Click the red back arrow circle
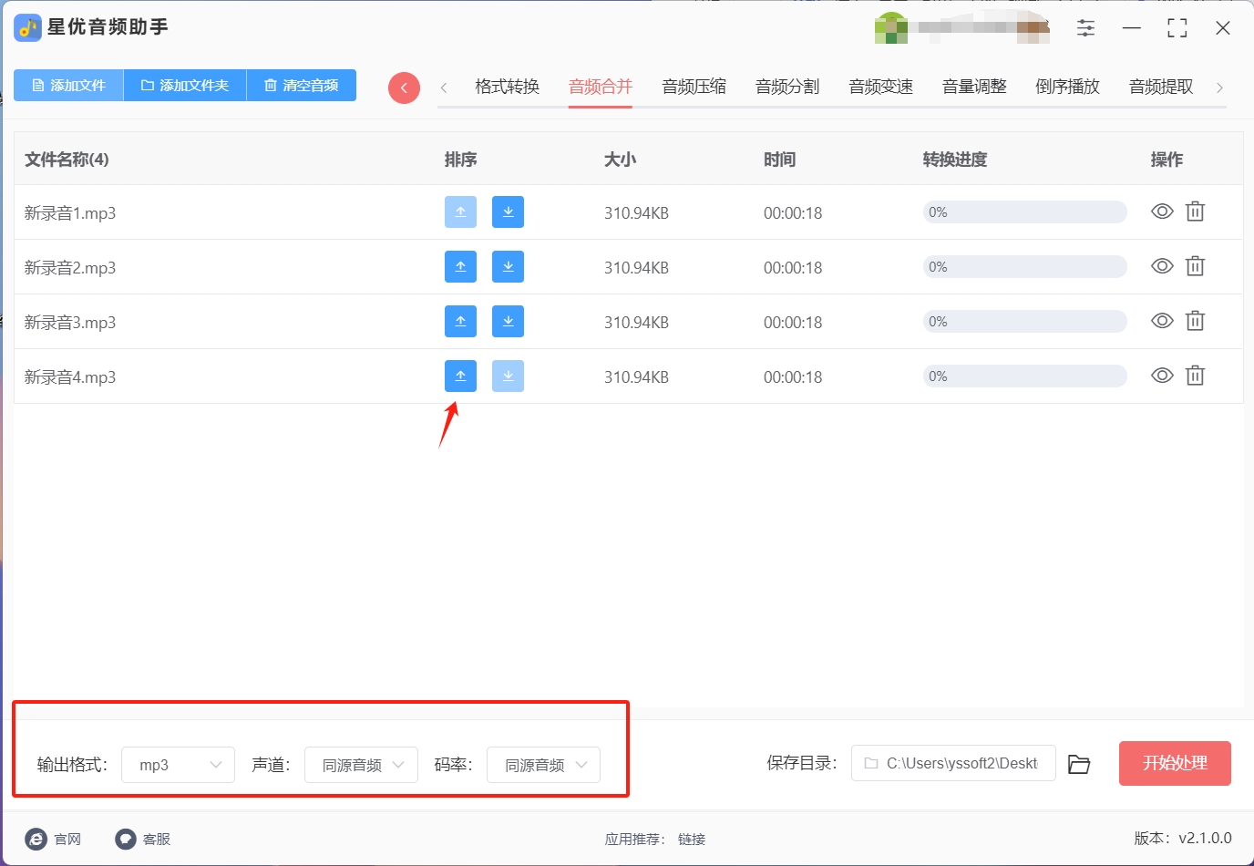The width and height of the screenshot is (1254, 866). (404, 88)
